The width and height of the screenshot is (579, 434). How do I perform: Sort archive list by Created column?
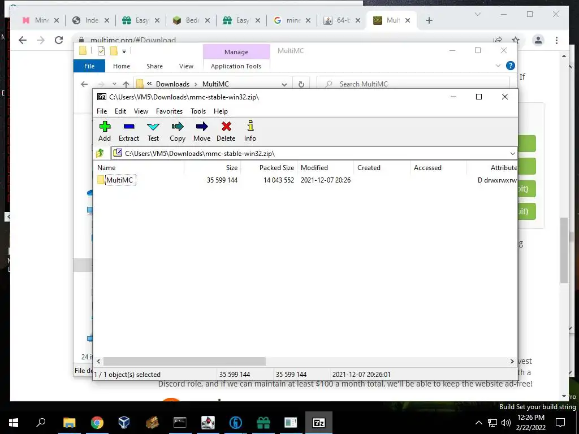pyautogui.click(x=369, y=167)
